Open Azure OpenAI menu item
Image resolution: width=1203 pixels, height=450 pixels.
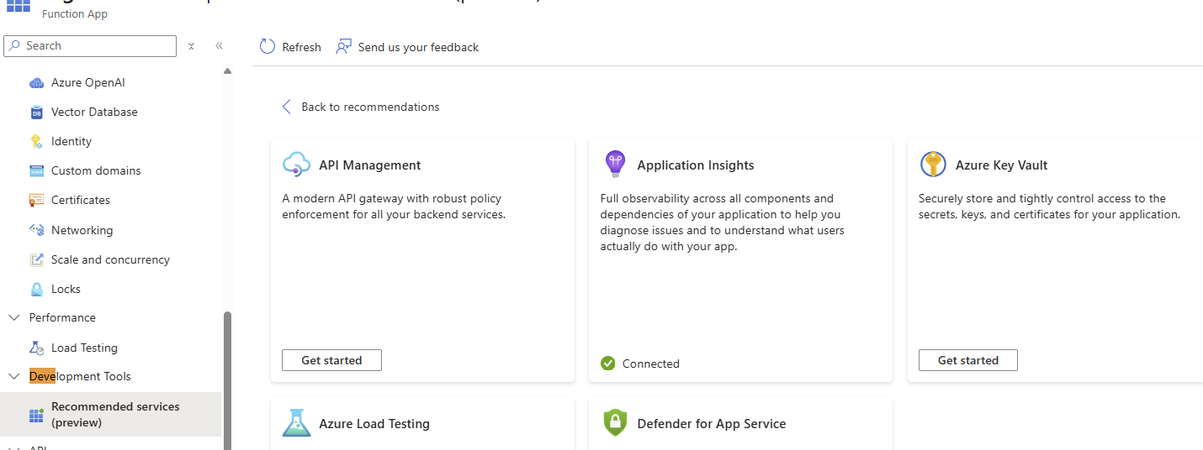(88, 82)
